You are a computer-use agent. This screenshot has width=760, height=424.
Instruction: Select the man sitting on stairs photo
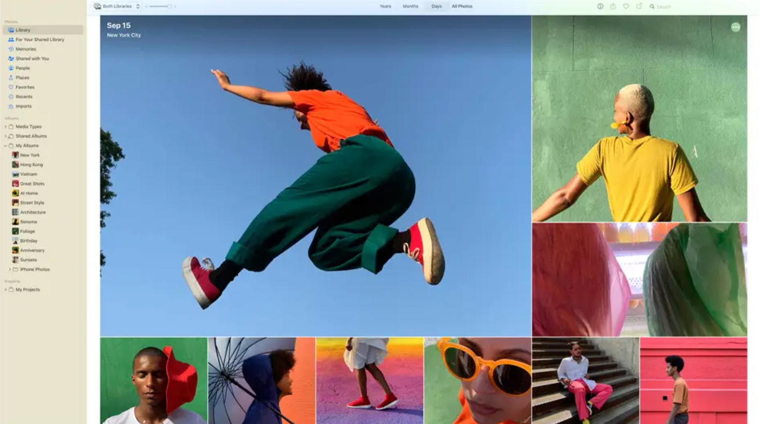click(x=585, y=381)
